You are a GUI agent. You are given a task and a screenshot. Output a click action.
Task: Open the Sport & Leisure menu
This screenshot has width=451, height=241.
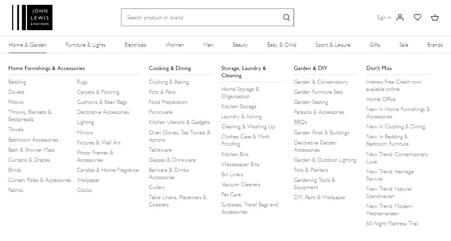point(333,45)
